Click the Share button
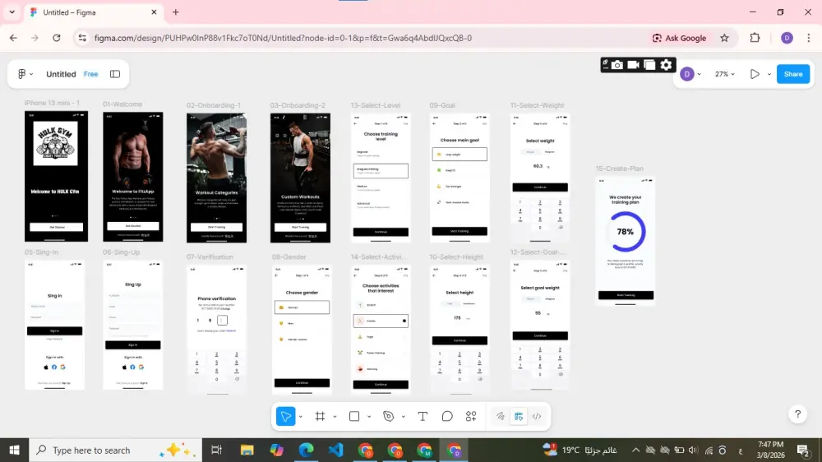 click(793, 74)
